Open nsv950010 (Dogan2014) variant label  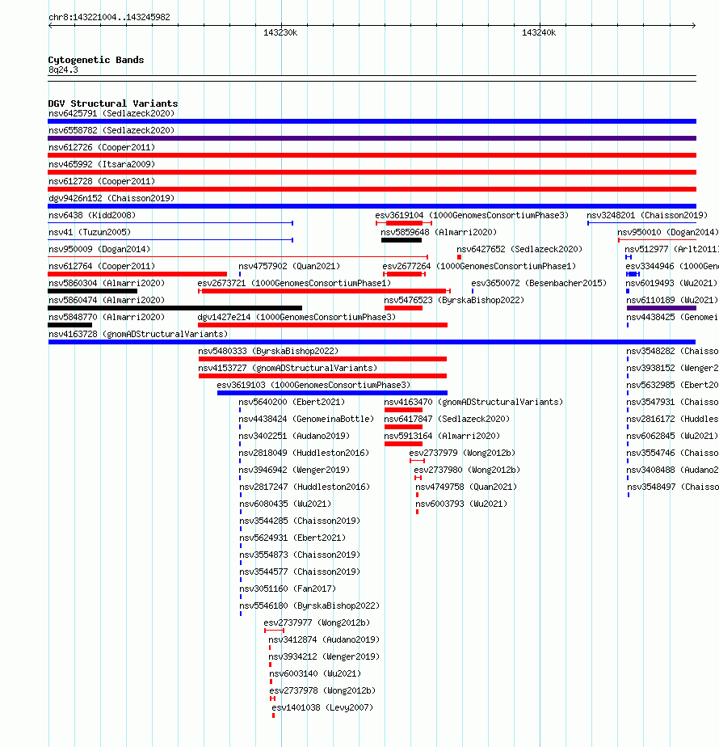click(x=668, y=232)
